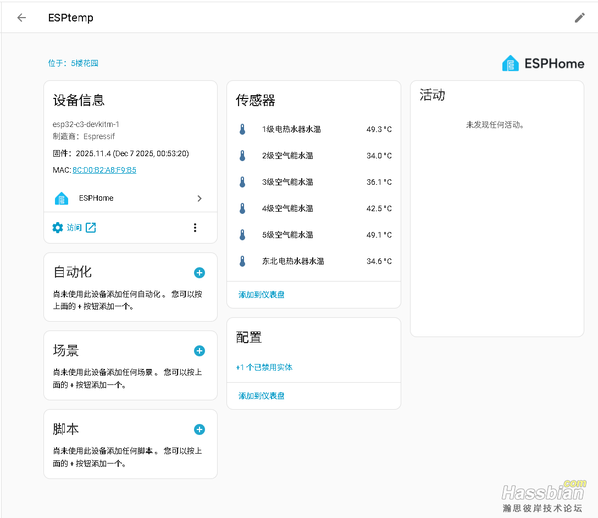Click the back arrow to leave ESPtemp page
598x518 pixels.
(x=21, y=17)
